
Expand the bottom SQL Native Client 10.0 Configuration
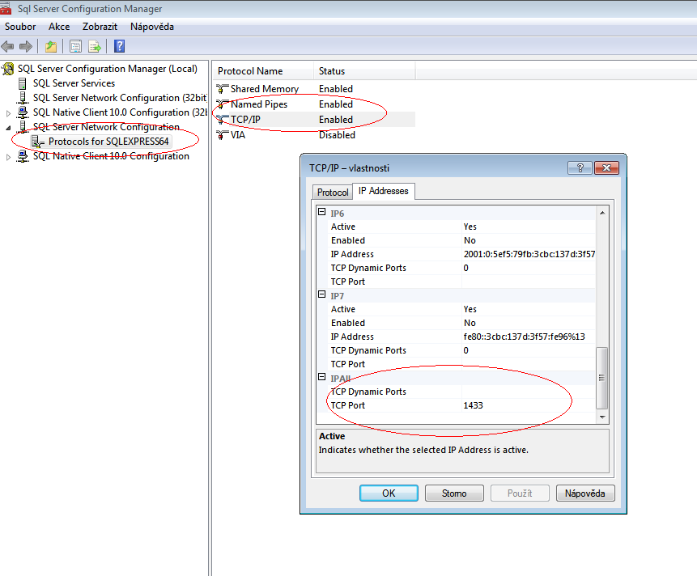tap(8, 157)
